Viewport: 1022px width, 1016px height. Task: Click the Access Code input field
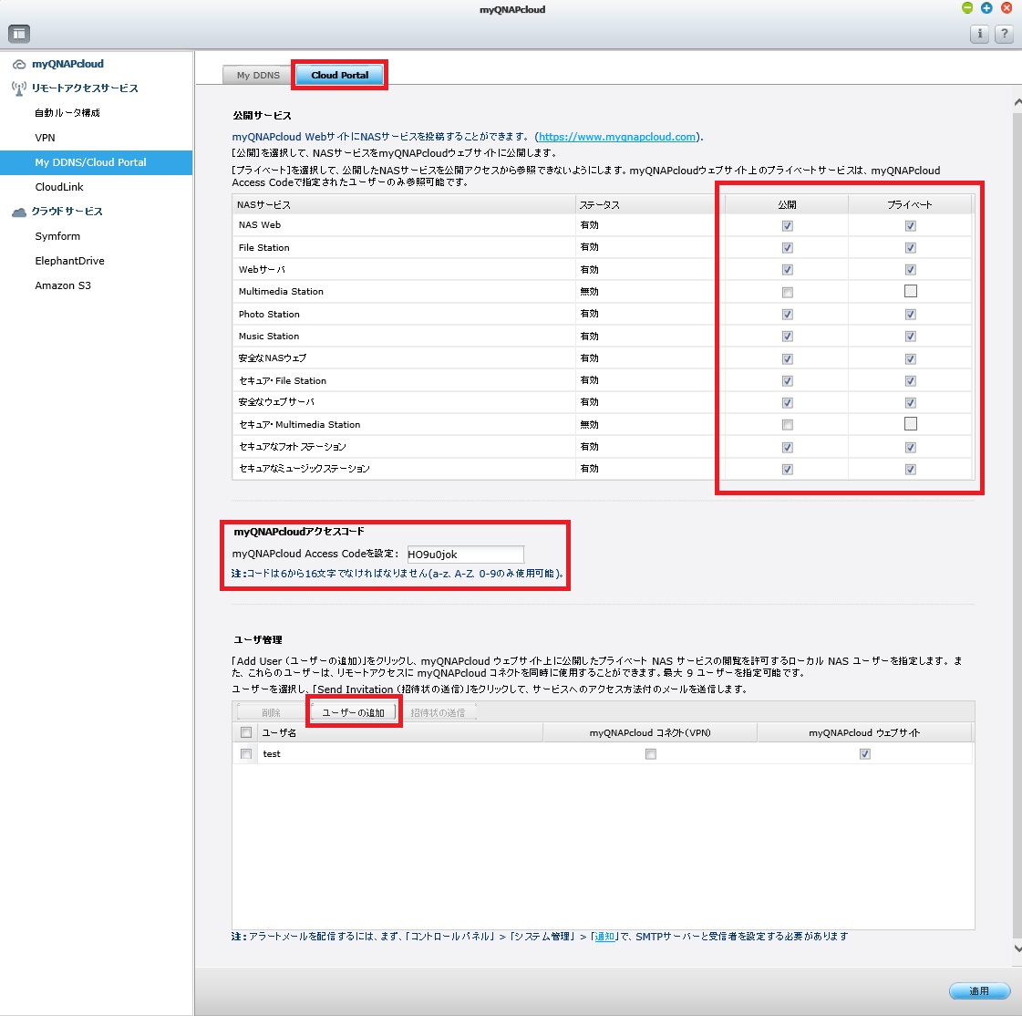point(465,555)
